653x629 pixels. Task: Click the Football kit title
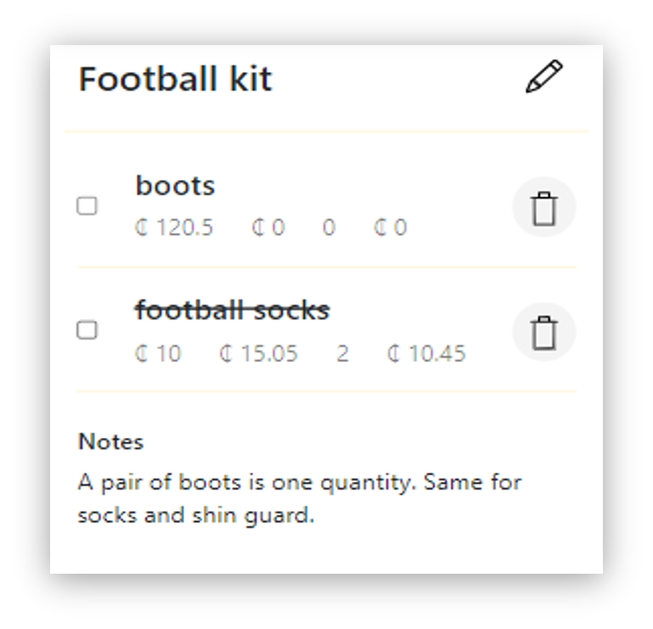pyautogui.click(x=175, y=79)
